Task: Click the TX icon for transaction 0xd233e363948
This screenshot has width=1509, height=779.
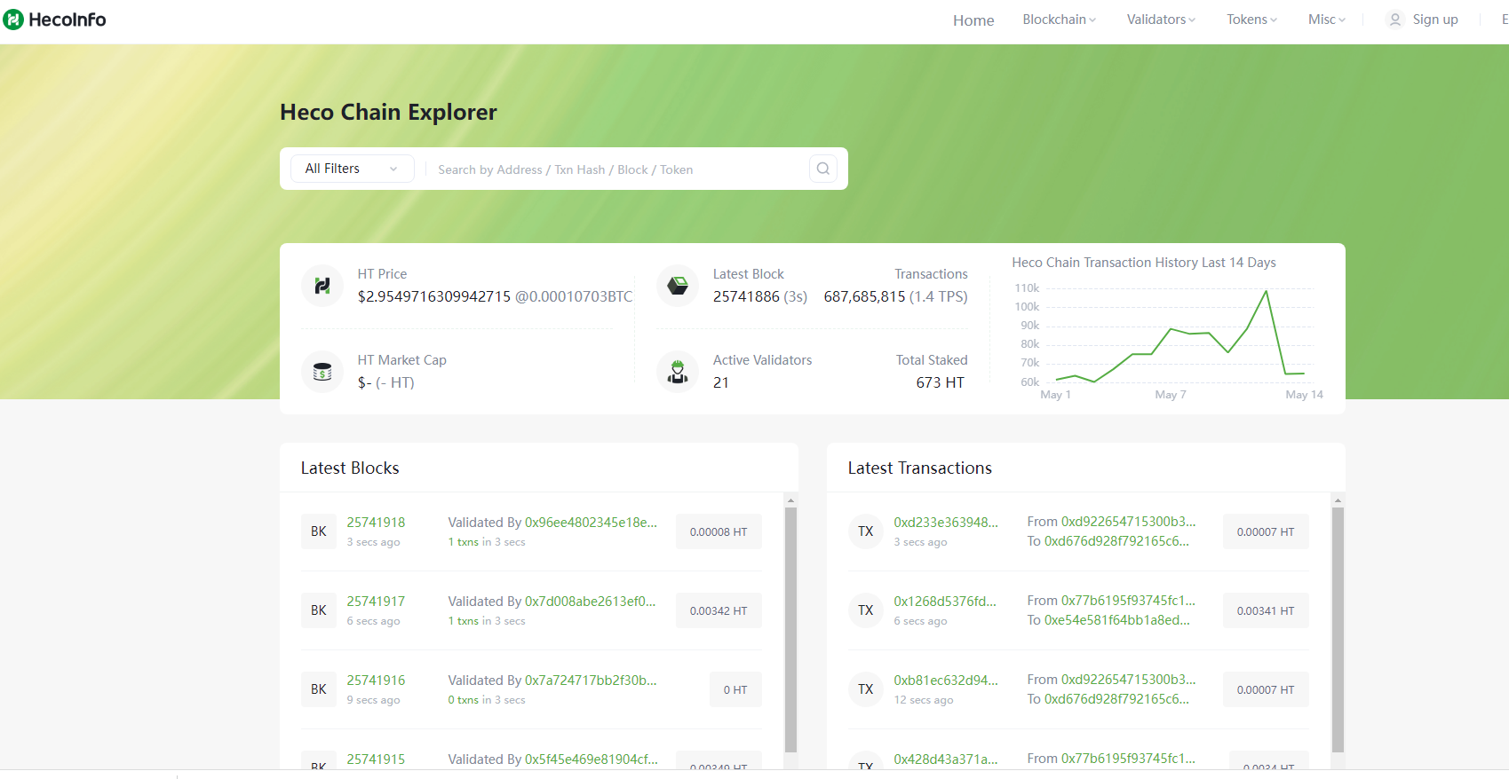Action: pyautogui.click(x=866, y=531)
